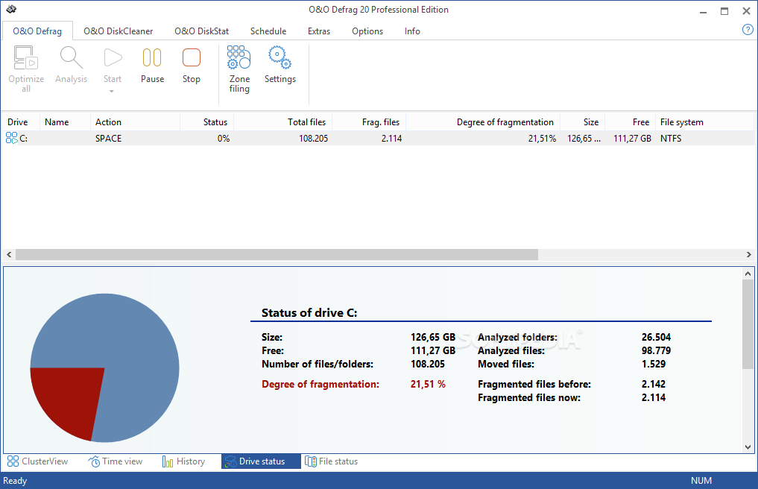758x489 pixels.
Task: Click the C: drive cluster icon
Action: point(12,139)
